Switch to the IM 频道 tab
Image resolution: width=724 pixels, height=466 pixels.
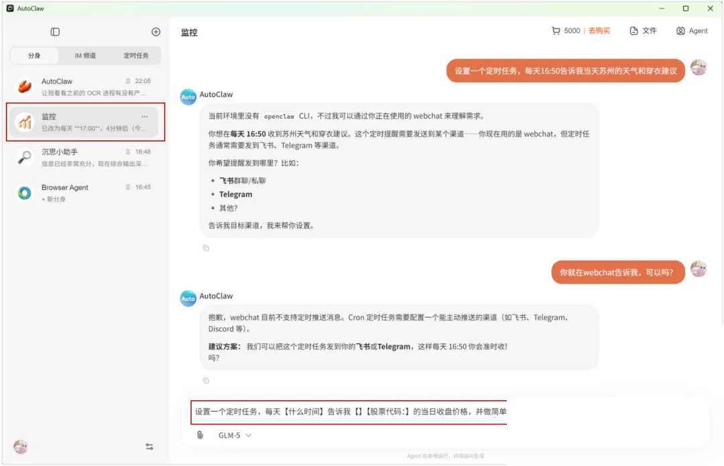[85, 56]
